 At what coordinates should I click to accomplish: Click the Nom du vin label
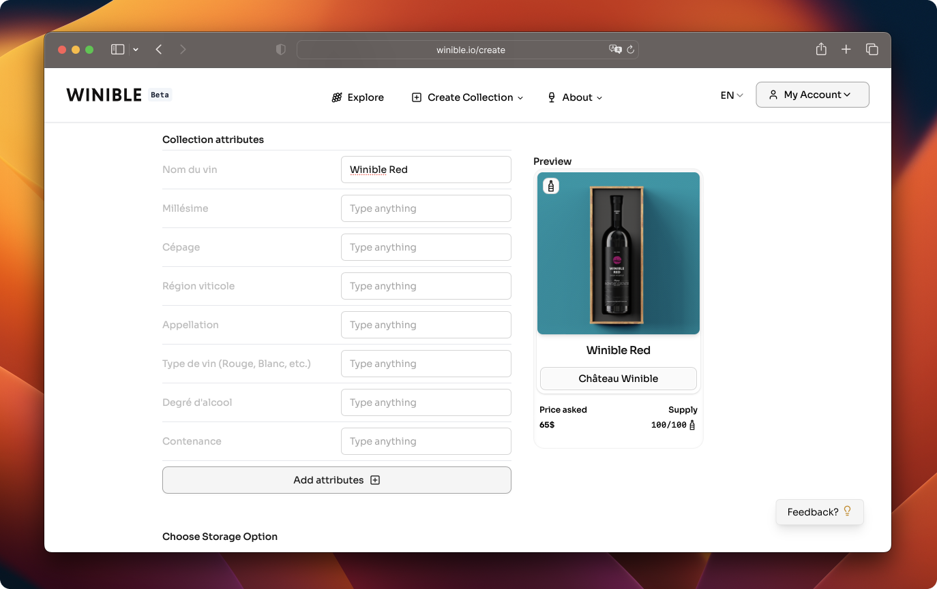190,170
